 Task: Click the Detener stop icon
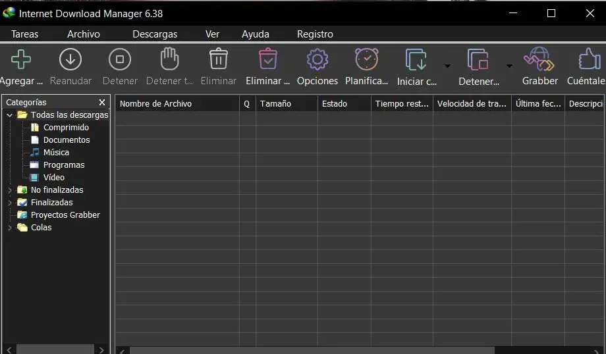point(120,59)
